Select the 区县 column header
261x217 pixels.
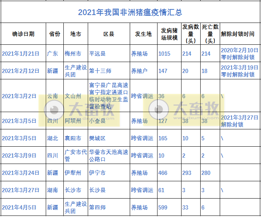point(109,34)
